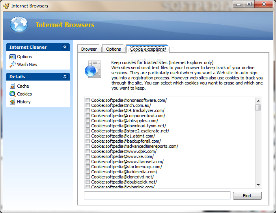Select text Cookie:softpedia@www.xe.com/

coord(123,156)
